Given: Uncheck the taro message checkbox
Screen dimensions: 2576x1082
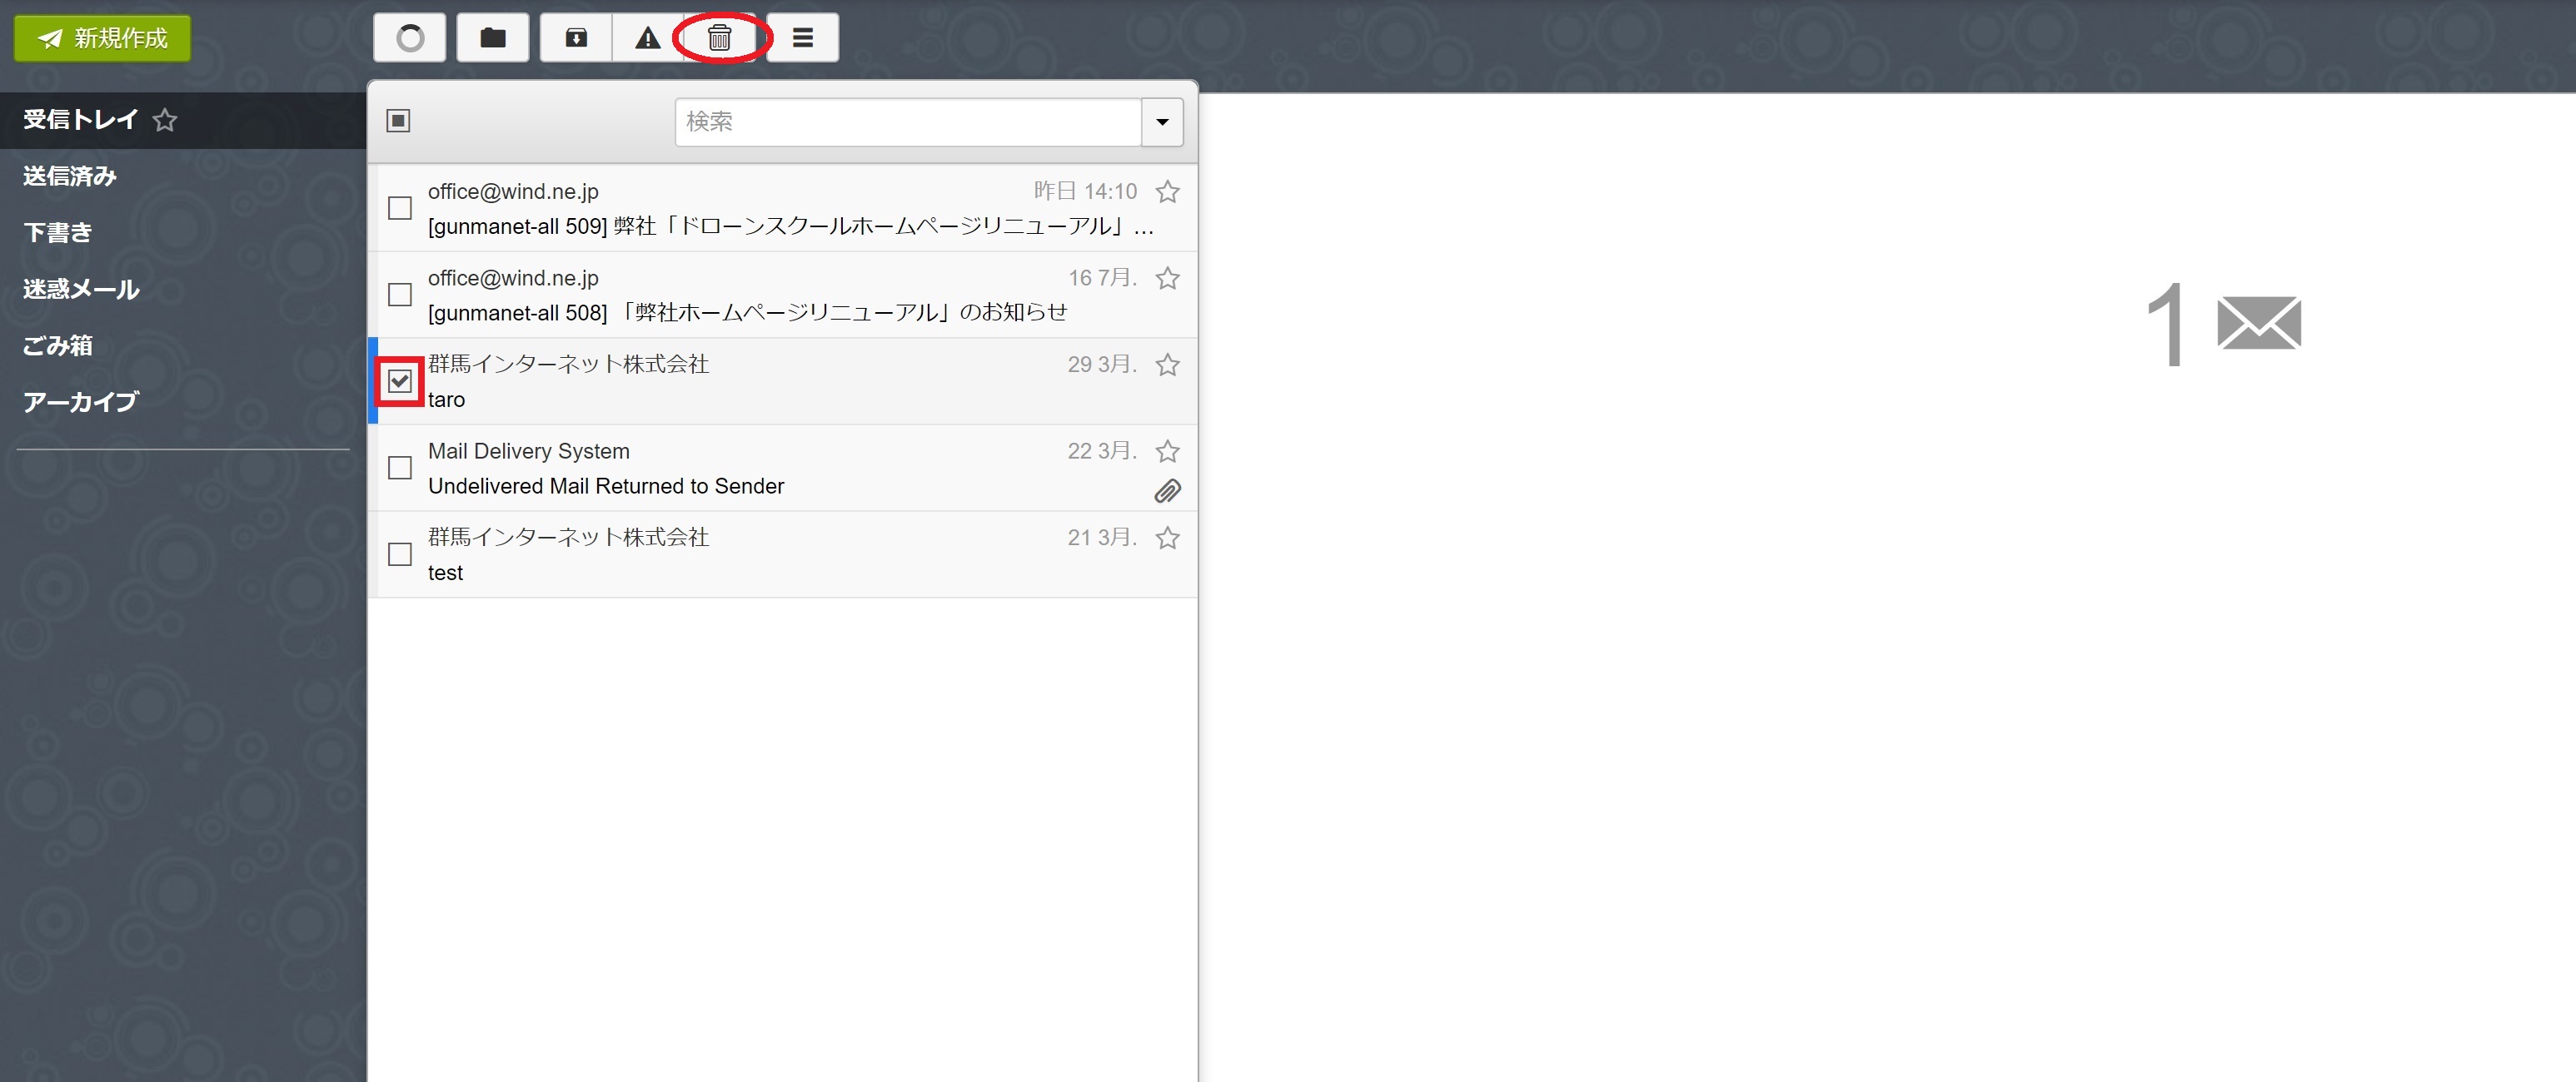Looking at the screenshot, I should click(x=400, y=380).
